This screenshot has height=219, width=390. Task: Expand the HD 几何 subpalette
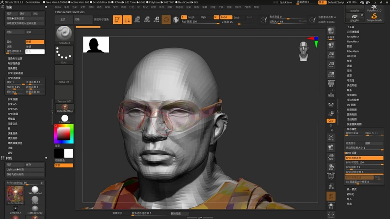[x=351, y=56]
